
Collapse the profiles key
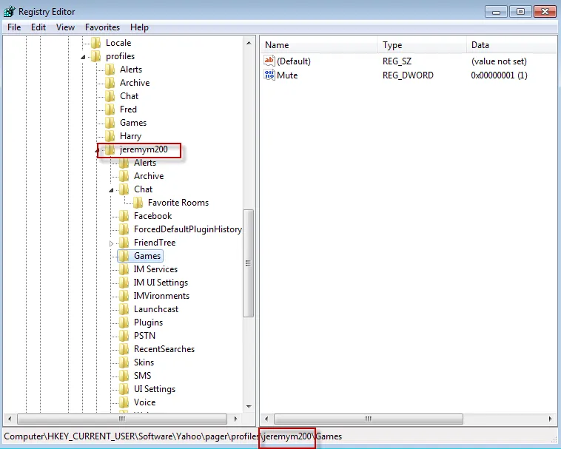[83, 57]
